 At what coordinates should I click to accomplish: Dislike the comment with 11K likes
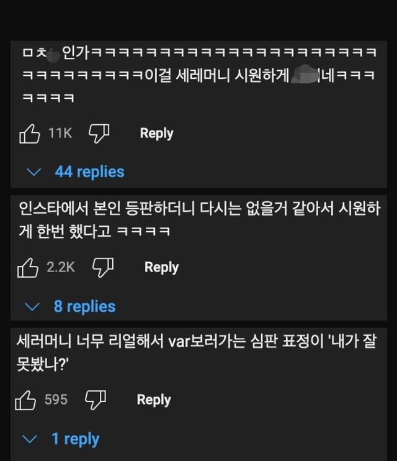coord(99,133)
